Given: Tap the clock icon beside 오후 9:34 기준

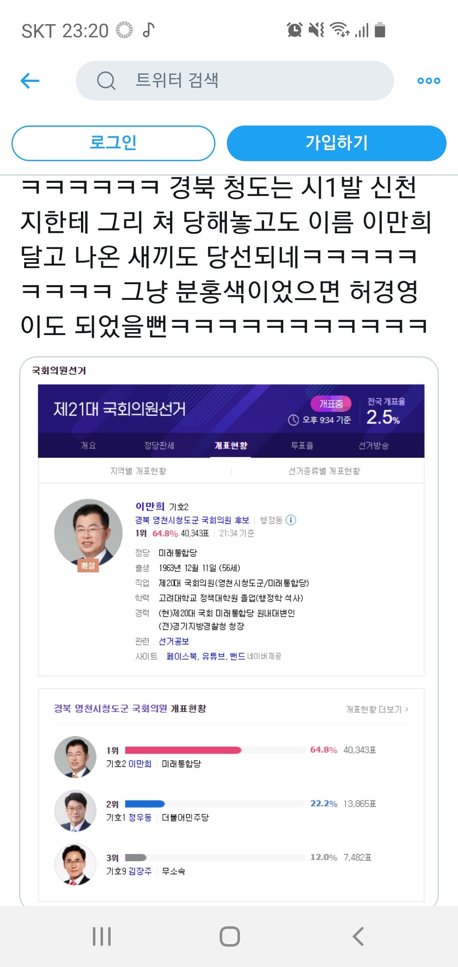Looking at the screenshot, I should coord(293,420).
